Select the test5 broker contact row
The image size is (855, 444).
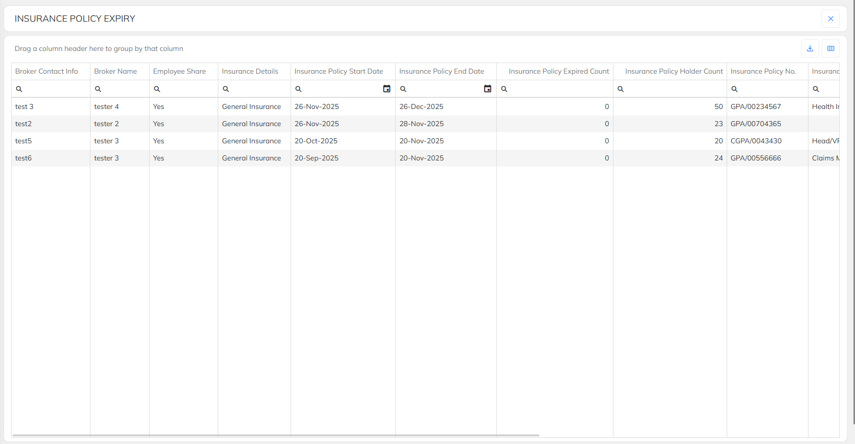(x=24, y=141)
